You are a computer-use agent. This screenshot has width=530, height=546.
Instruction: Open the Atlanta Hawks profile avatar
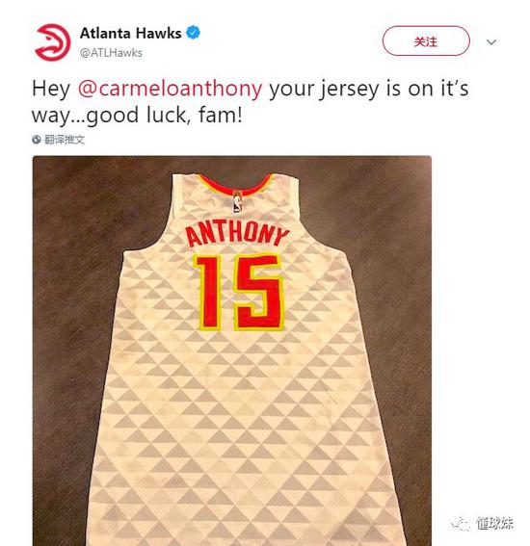[x=53, y=42]
